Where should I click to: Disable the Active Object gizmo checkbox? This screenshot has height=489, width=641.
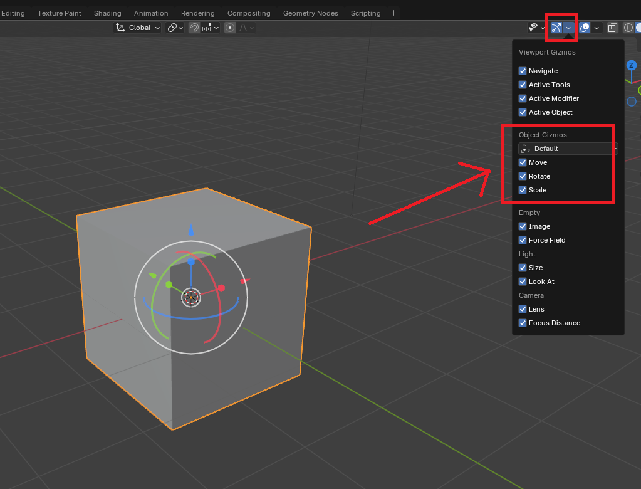tap(523, 112)
